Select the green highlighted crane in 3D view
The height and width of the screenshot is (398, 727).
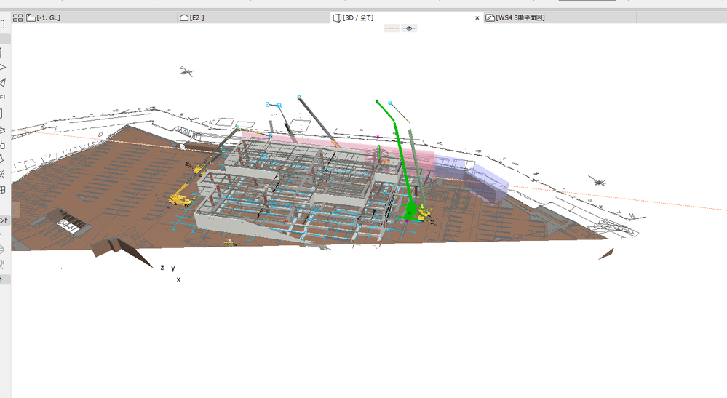coord(410,211)
